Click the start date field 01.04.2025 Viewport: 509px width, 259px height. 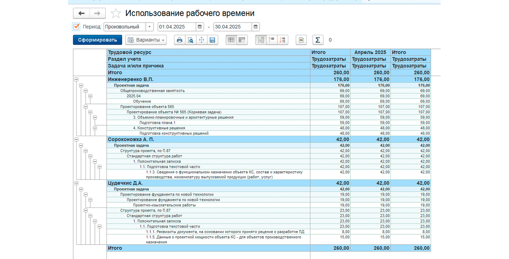[177, 27]
